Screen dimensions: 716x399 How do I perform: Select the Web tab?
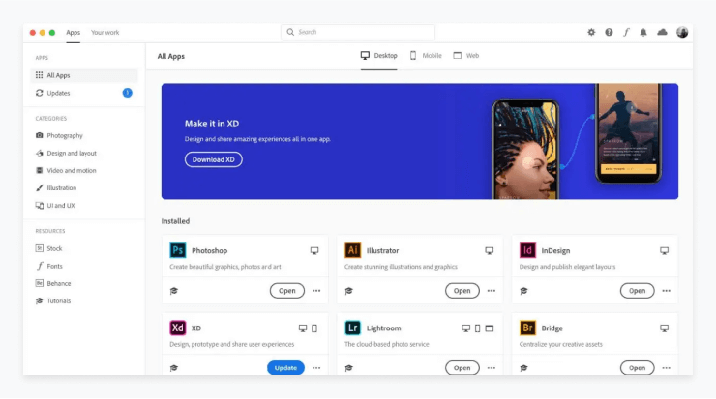click(x=465, y=56)
